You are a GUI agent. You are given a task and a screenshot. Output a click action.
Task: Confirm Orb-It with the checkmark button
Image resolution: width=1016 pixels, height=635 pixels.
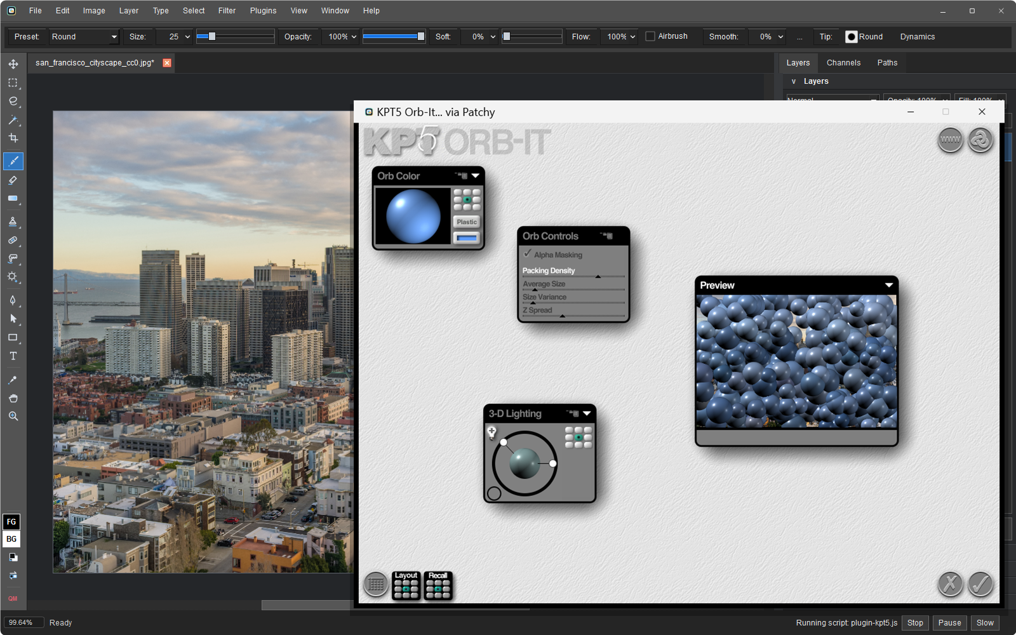pyautogui.click(x=980, y=584)
